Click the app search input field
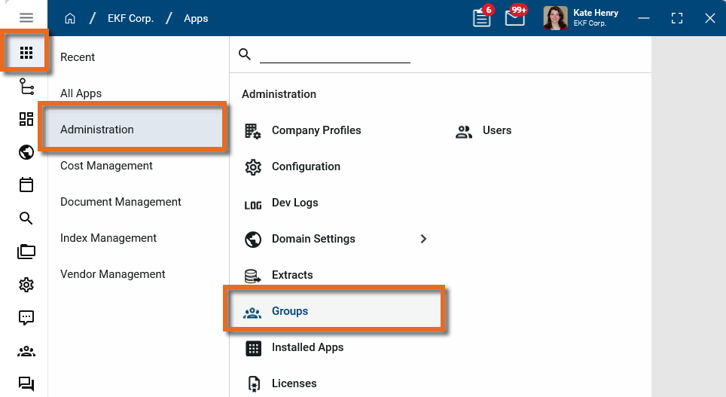The width and height of the screenshot is (726, 397). 334,54
